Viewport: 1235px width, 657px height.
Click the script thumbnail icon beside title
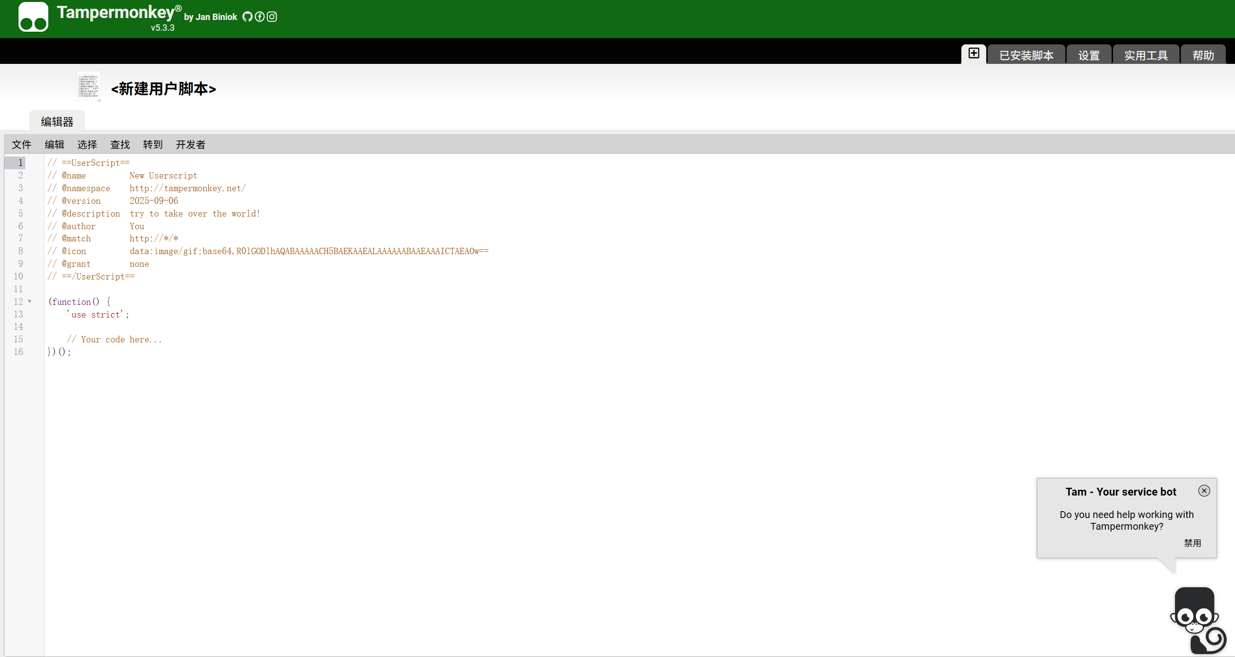(89, 87)
